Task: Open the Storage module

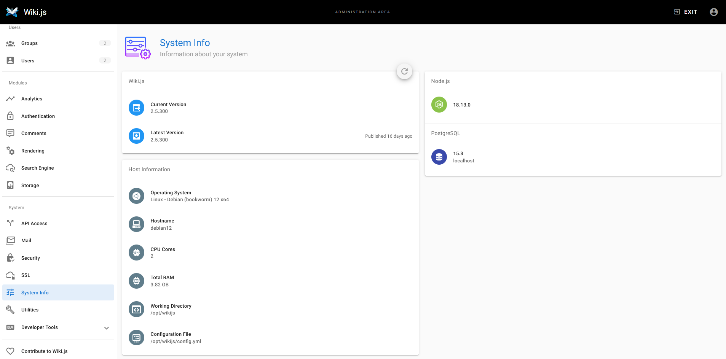Action: tap(58, 185)
